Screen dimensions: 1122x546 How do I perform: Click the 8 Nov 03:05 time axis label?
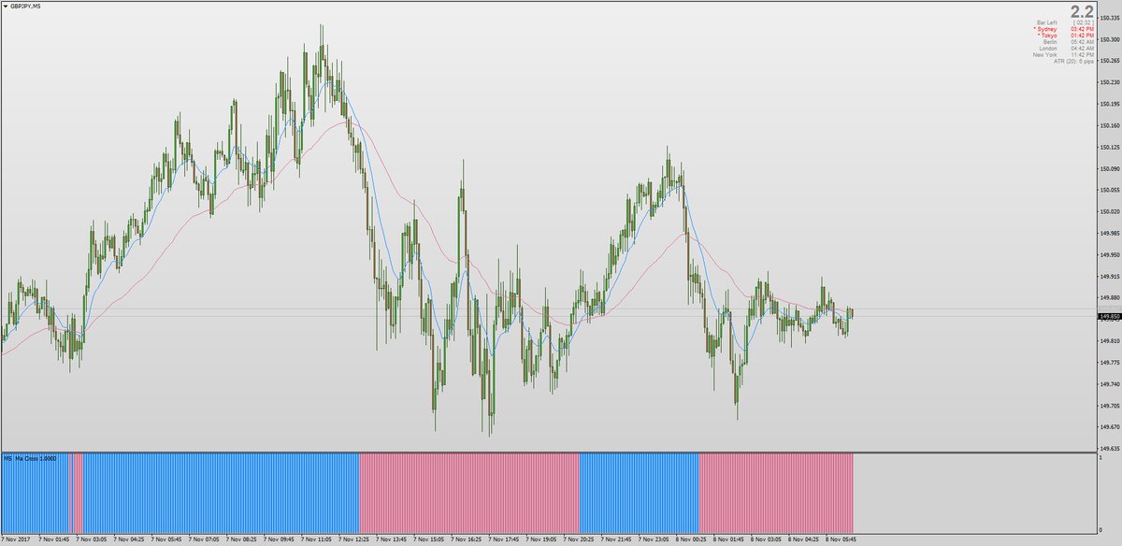(768, 539)
